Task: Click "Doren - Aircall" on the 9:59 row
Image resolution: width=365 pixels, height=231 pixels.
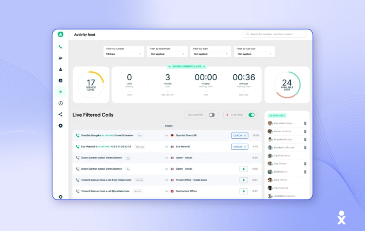Action: (x=184, y=158)
